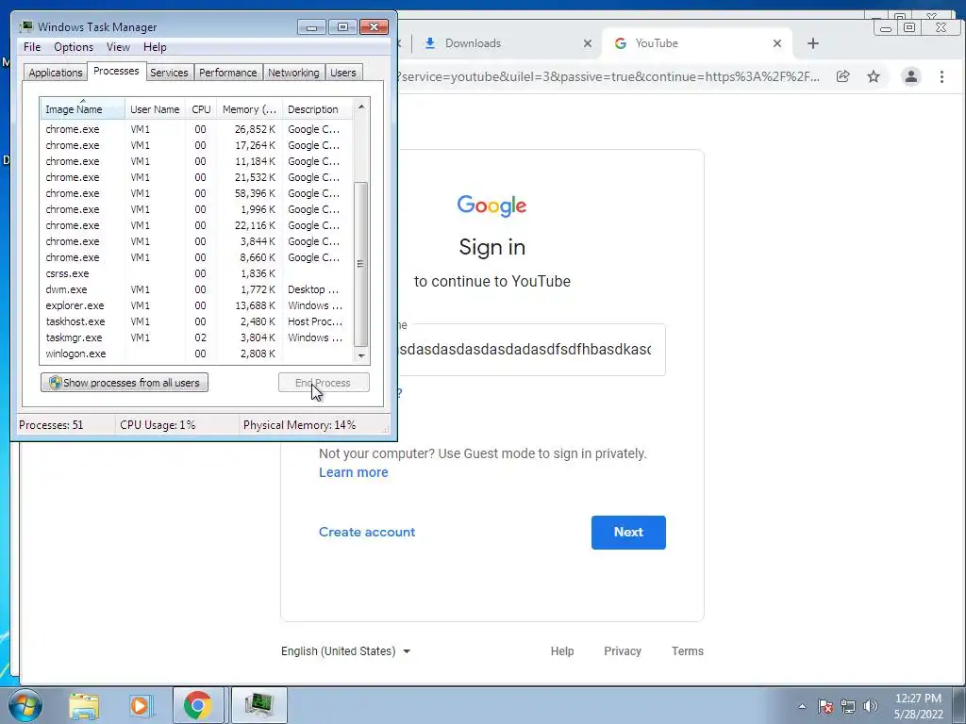Image resolution: width=966 pixels, height=724 pixels.
Task: Open a new Chrome tab
Action: pos(813,43)
